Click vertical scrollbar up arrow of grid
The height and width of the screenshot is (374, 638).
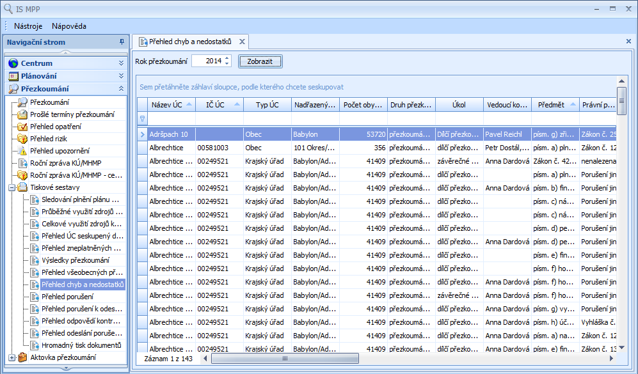coord(621,81)
